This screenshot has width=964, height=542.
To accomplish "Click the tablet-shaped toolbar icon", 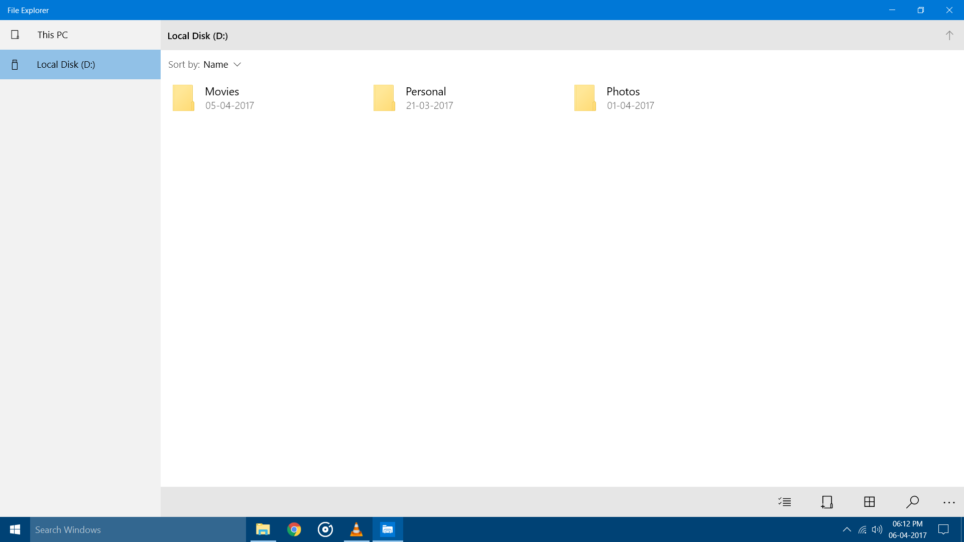I will click(x=827, y=502).
